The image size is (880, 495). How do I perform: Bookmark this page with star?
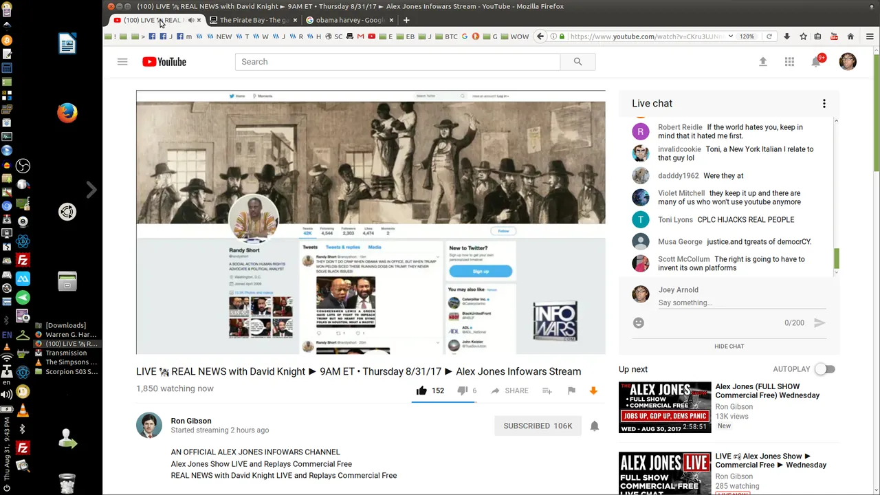click(x=802, y=36)
